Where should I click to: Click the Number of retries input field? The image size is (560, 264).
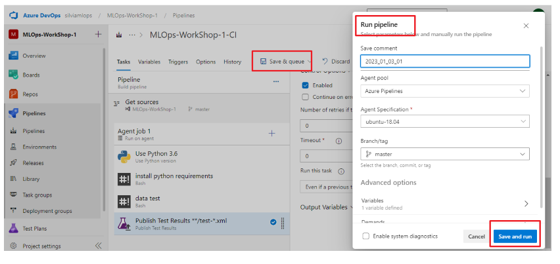point(326,126)
